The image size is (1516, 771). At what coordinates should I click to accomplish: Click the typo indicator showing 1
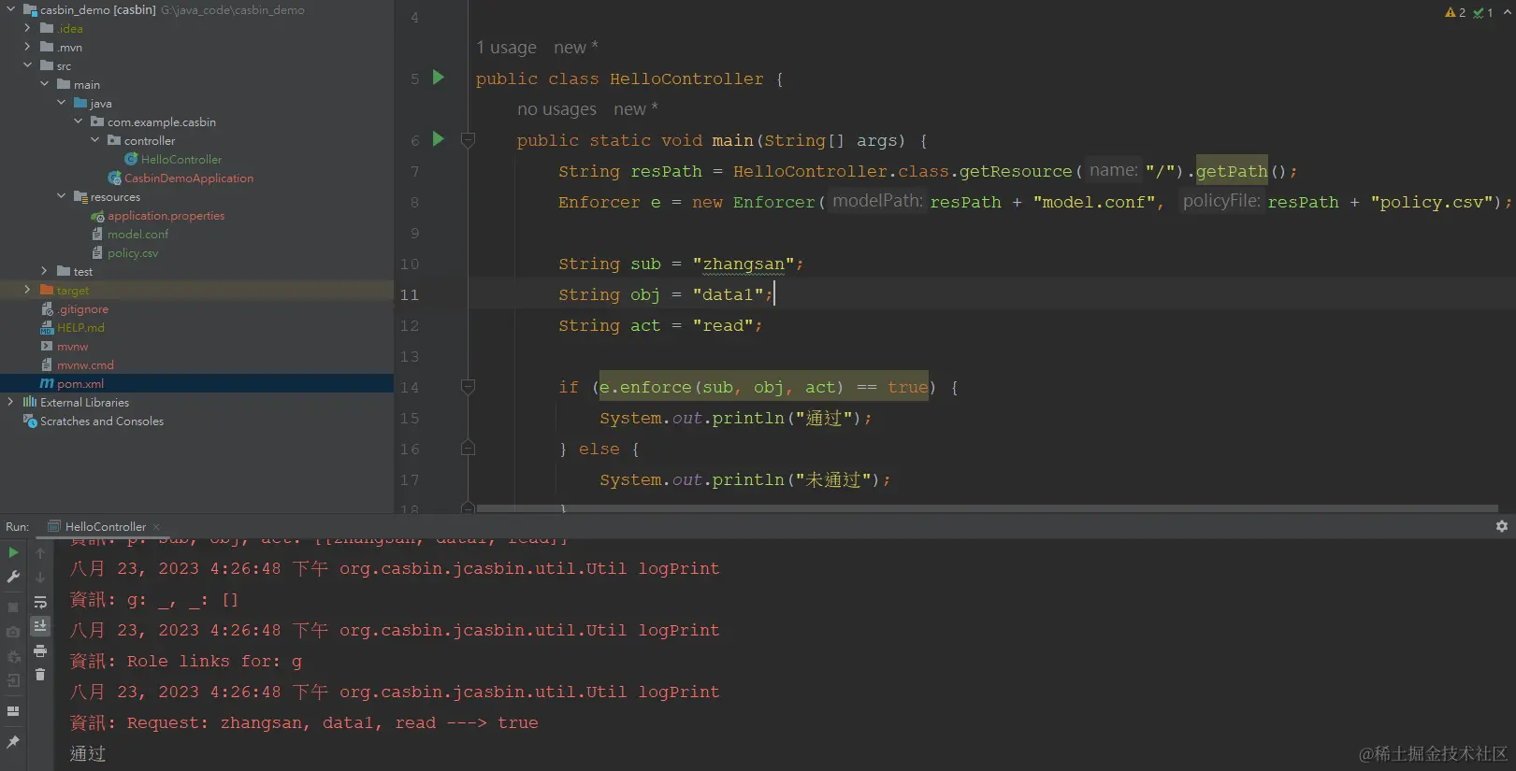pyautogui.click(x=1483, y=12)
